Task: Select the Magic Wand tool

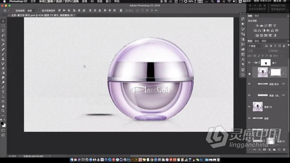Action: [x=3, y=35]
